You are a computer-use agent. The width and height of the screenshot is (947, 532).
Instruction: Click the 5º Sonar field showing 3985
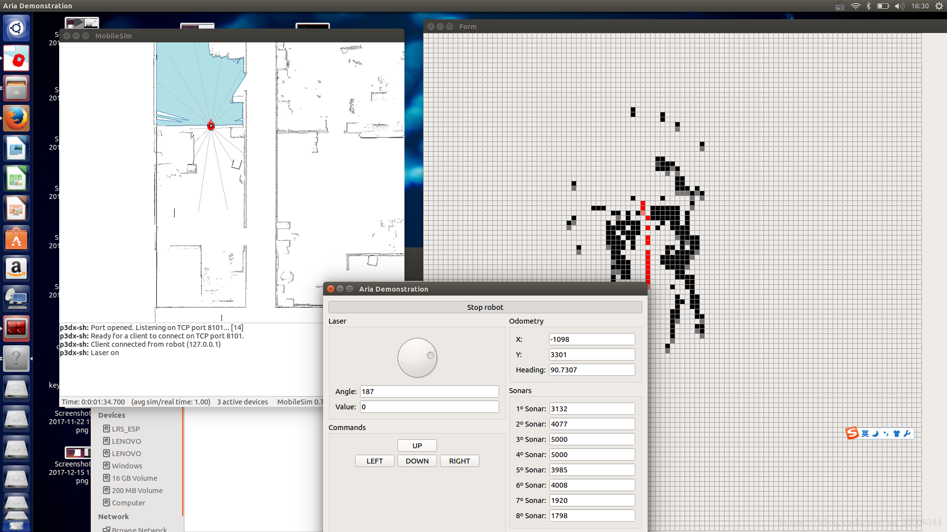tap(592, 469)
